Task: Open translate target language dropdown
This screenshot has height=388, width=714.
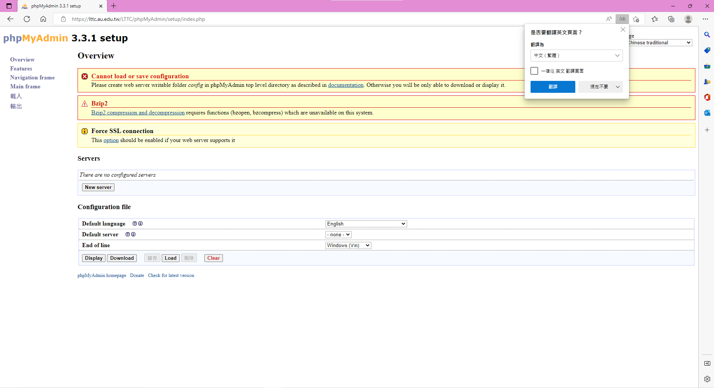Action: coord(576,56)
